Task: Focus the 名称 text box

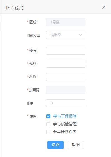Action: tap(66, 77)
